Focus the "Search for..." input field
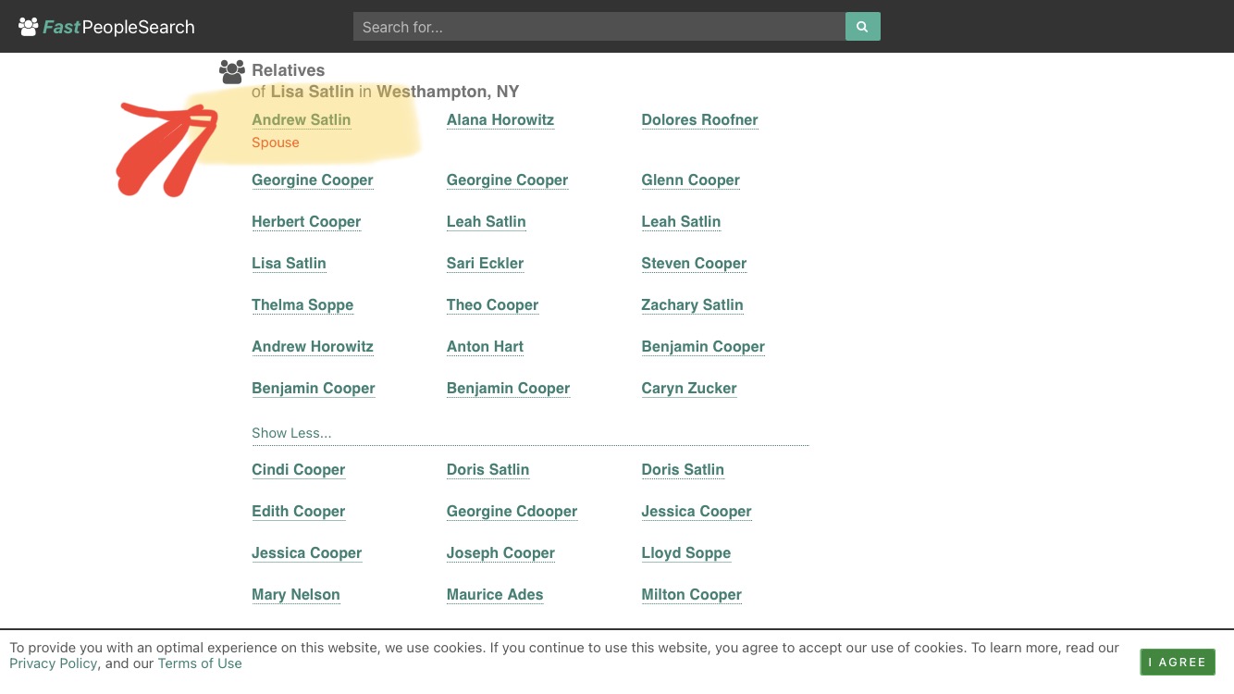Image resolution: width=1234 pixels, height=694 pixels. pyautogui.click(x=599, y=27)
